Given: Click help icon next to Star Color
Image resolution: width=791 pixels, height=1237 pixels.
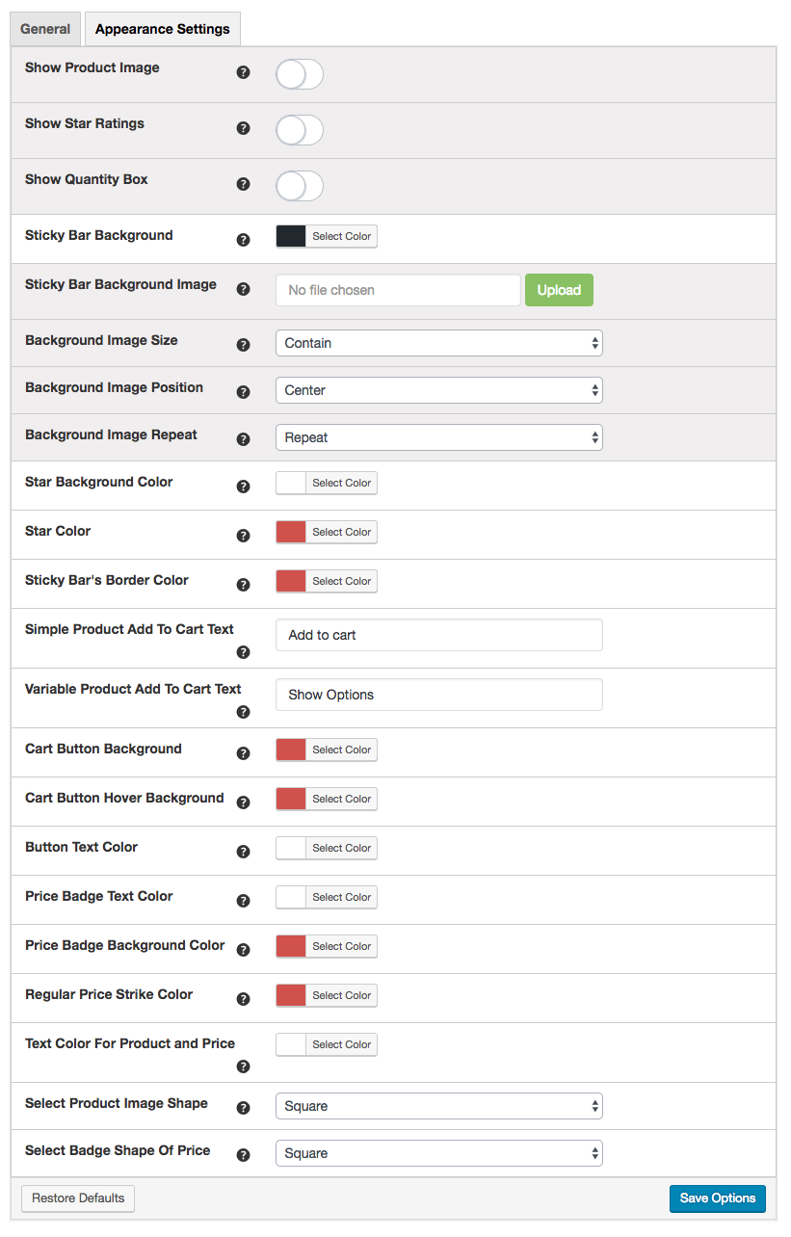Looking at the screenshot, I should click(x=243, y=536).
